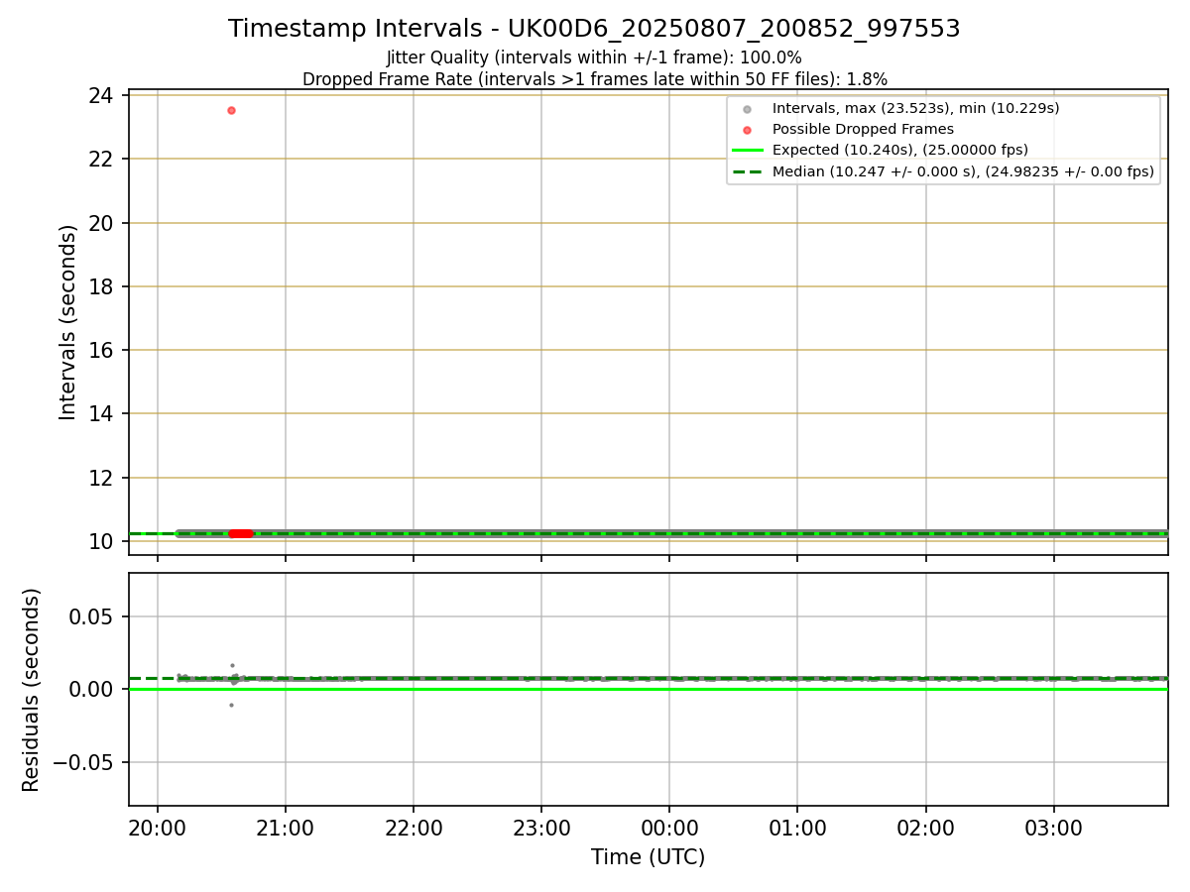This screenshot has height=892, width=1190.
Task: Click the plot title Timestamp Intervals
Action: [594, 29]
